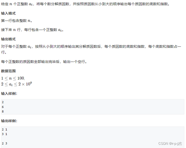The width and height of the screenshot is (186, 148).
Task: Click the 数据范围 heading
Action: coord(8,71)
